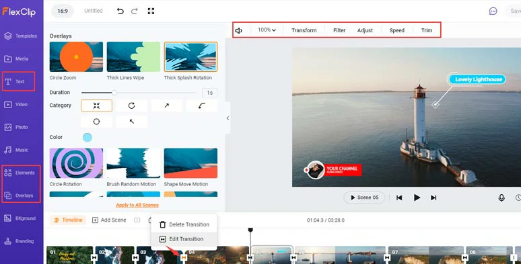Select the Brush Random Motion overlay
This screenshot has height=264, width=521.
(133, 163)
